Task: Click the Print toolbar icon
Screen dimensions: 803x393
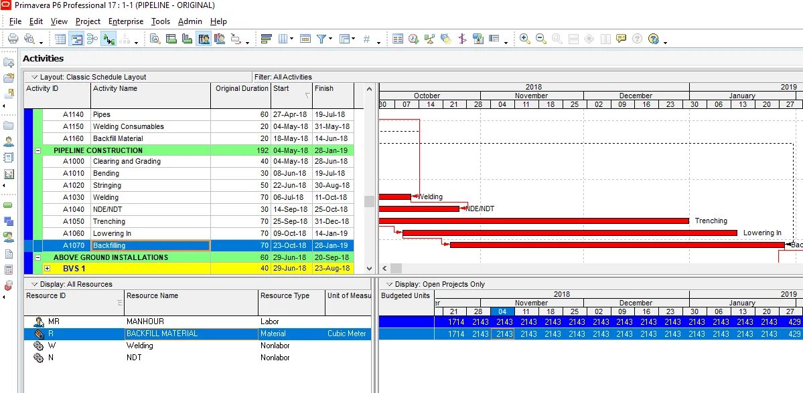Action: [x=13, y=39]
